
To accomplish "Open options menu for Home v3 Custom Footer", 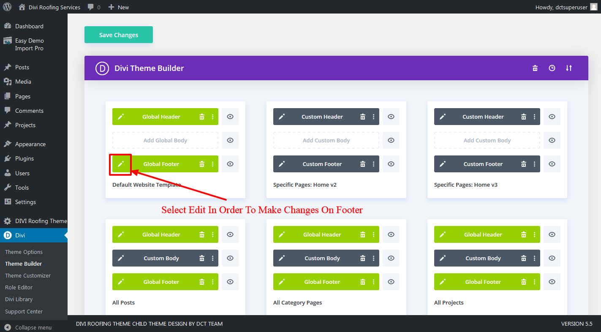I will click(534, 164).
